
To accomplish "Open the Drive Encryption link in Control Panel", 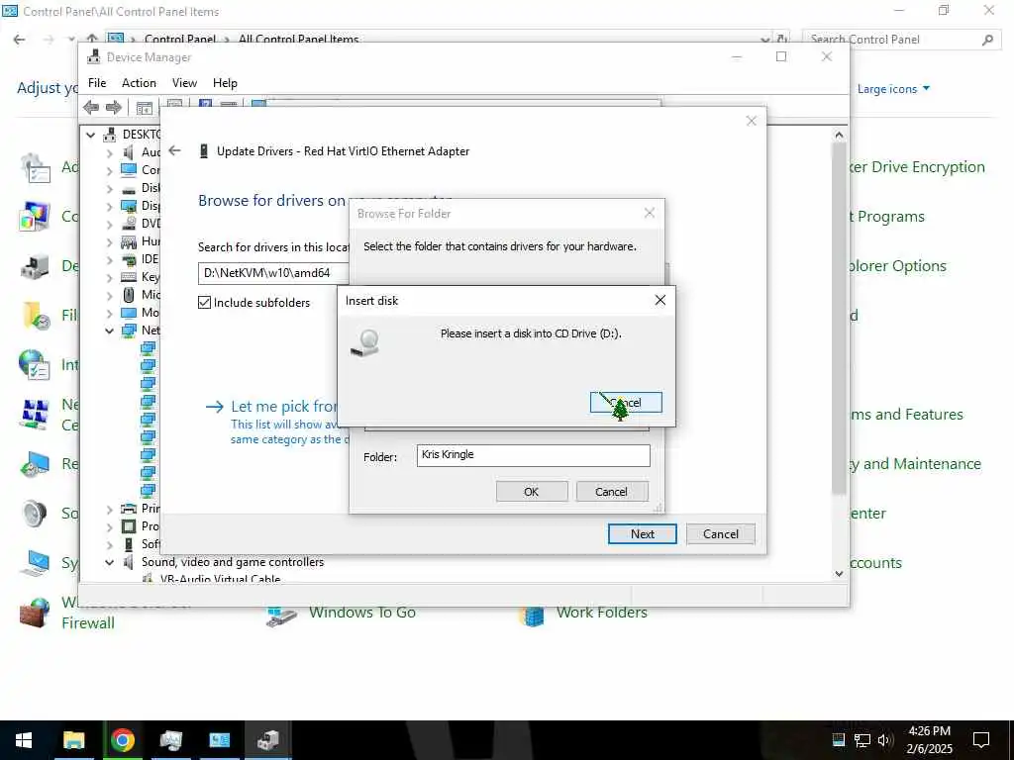I will pyautogui.click(x=917, y=166).
